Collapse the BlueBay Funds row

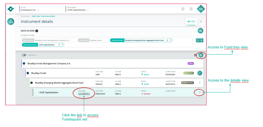(x=28, y=73)
